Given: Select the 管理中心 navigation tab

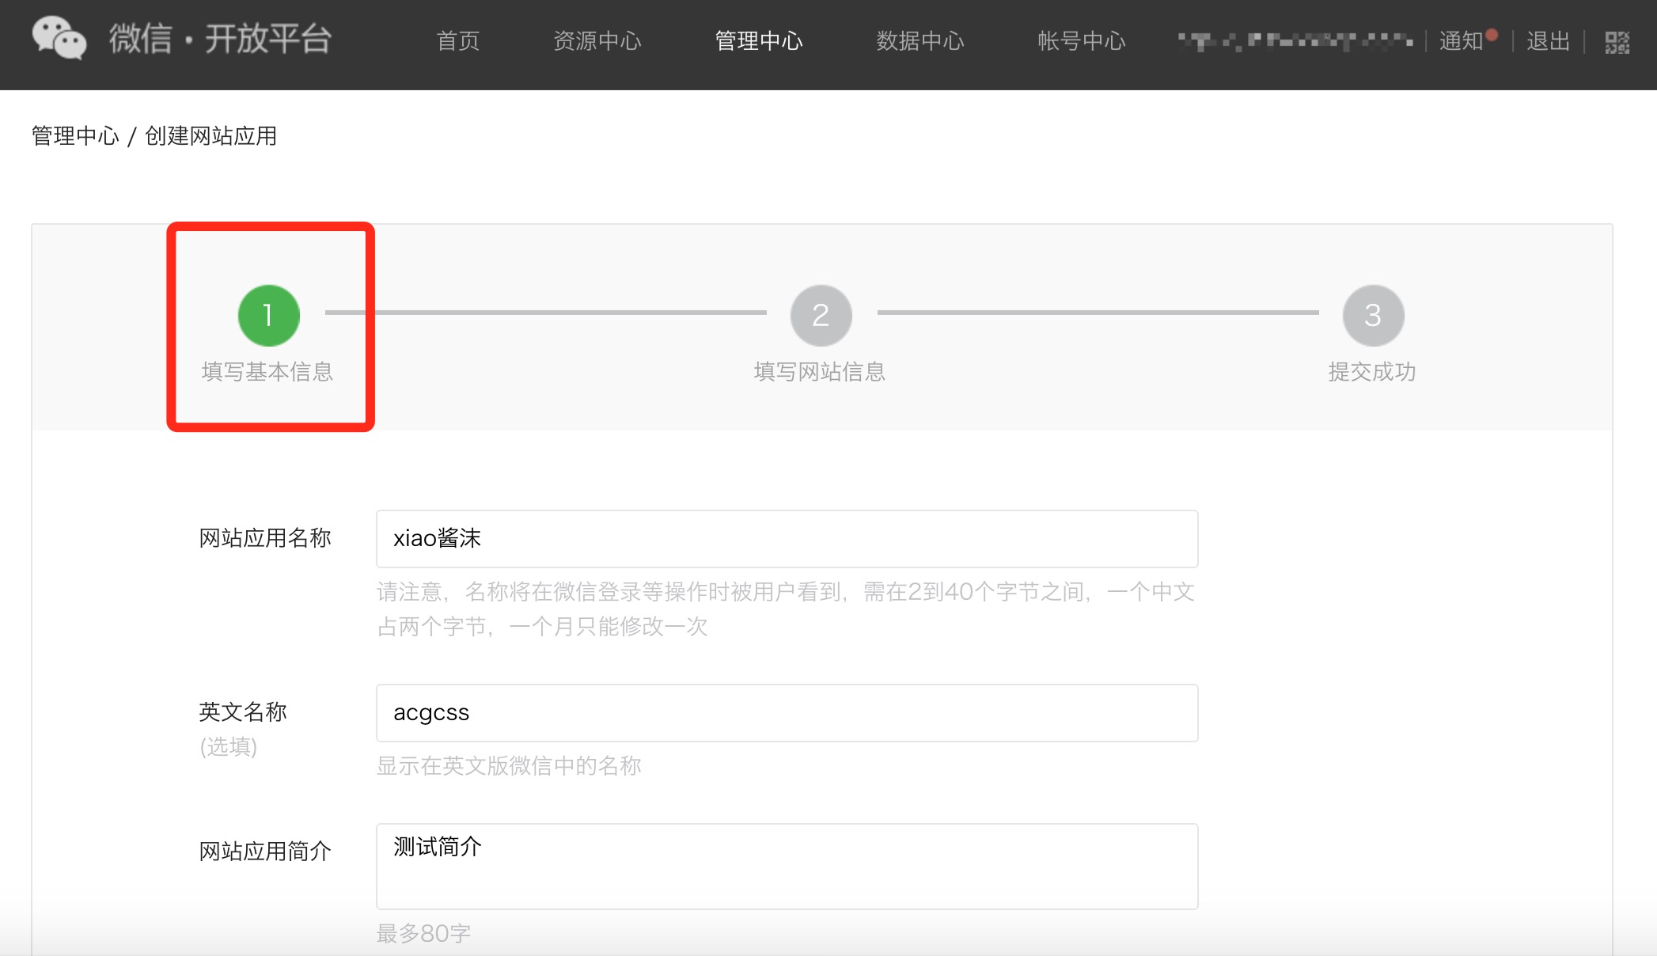Looking at the screenshot, I should pos(759,41).
